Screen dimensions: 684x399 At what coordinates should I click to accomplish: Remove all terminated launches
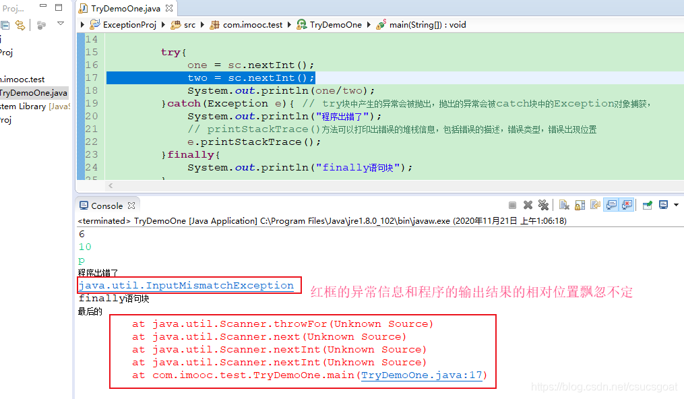pos(544,205)
